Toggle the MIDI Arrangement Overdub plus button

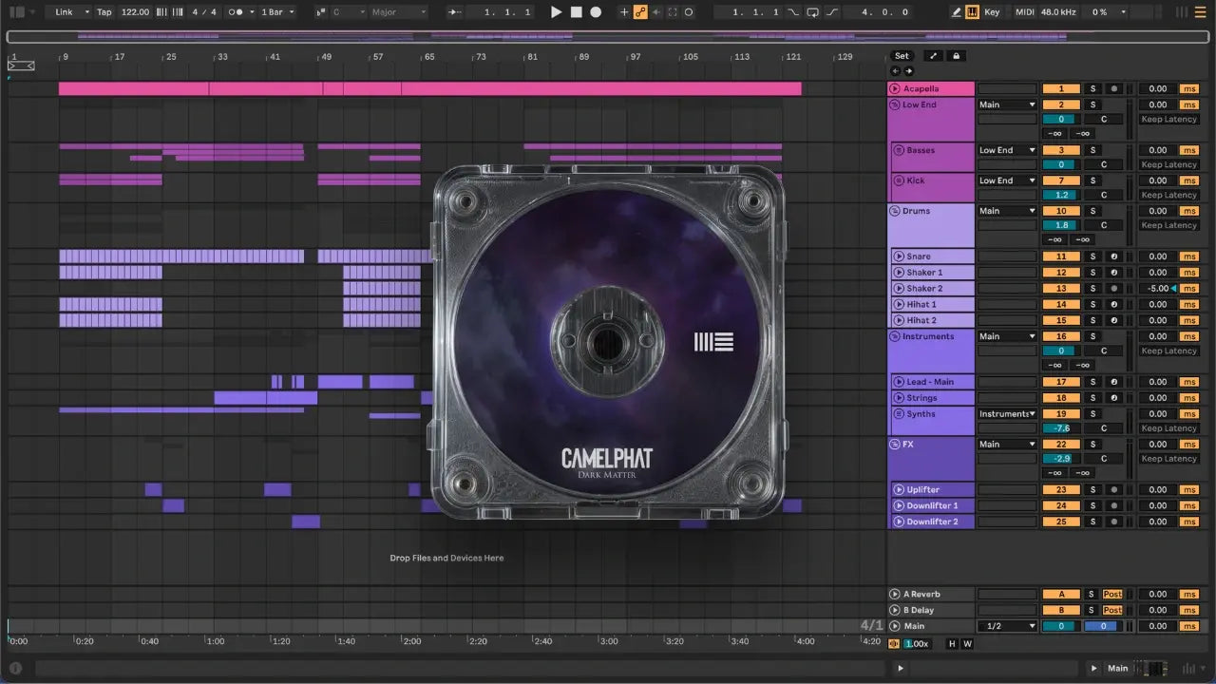coord(624,12)
